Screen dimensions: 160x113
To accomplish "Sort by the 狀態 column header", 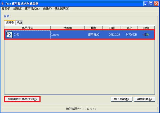I will pyautogui.click(x=146, y=28).
